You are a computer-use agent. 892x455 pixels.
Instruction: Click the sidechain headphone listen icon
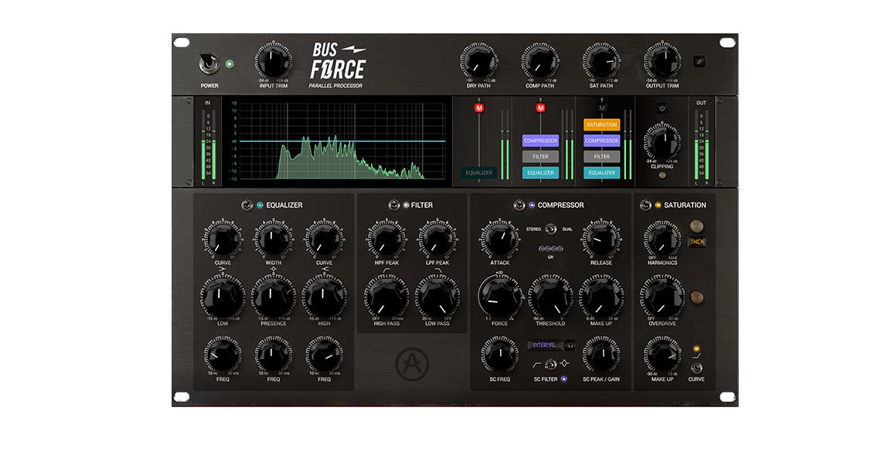[x=570, y=345]
